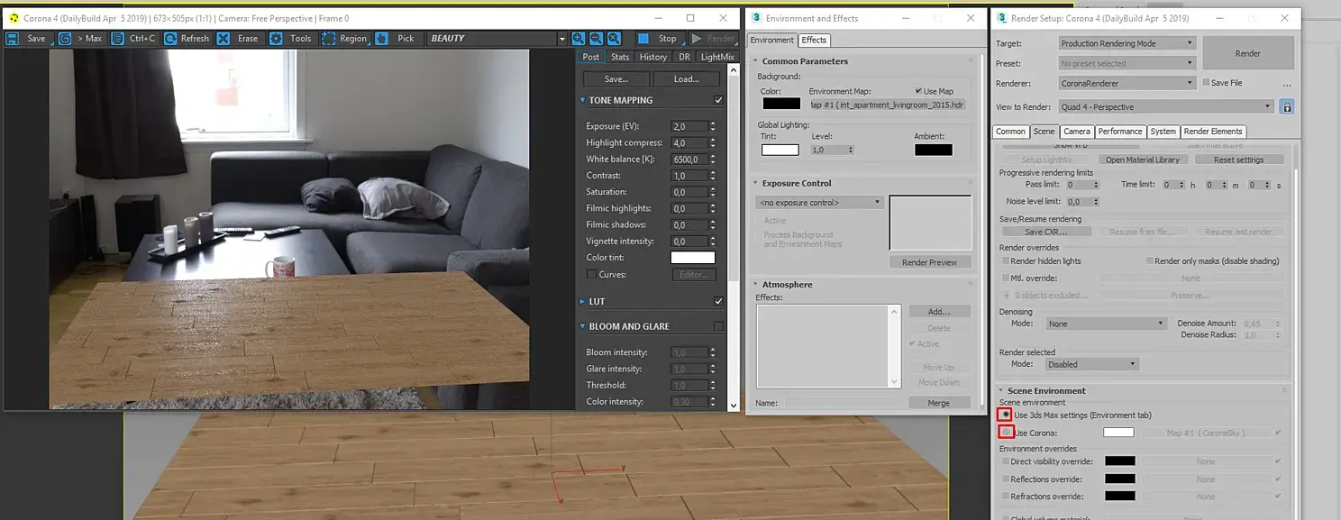Toggle the LUT enable checkbox

click(718, 301)
